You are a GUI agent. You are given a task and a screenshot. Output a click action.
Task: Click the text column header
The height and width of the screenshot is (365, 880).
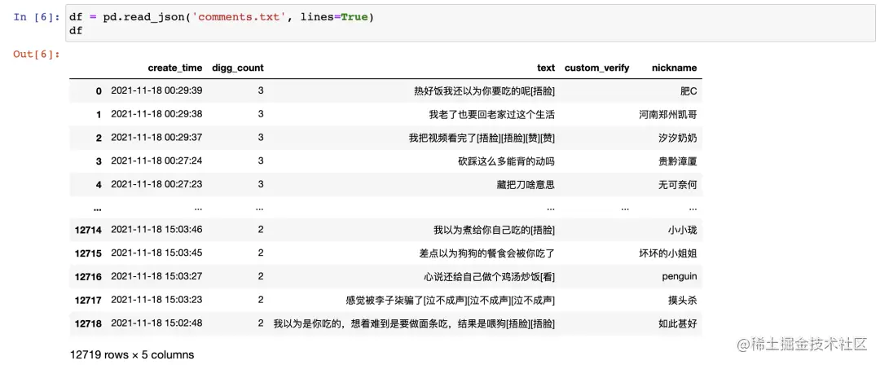pyautogui.click(x=545, y=68)
